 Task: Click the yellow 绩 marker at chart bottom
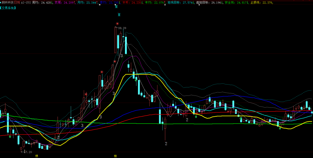coord(37,156)
